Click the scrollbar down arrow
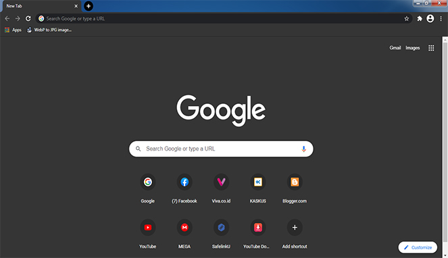448x258 pixels. [445, 255]
